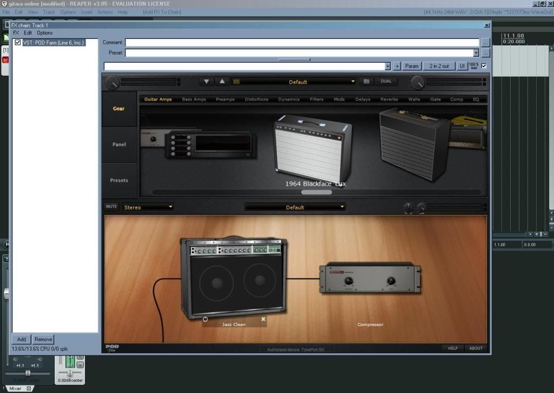The image size is (554, 393).
Task: Click the UI button
Action: click(462, 66)
